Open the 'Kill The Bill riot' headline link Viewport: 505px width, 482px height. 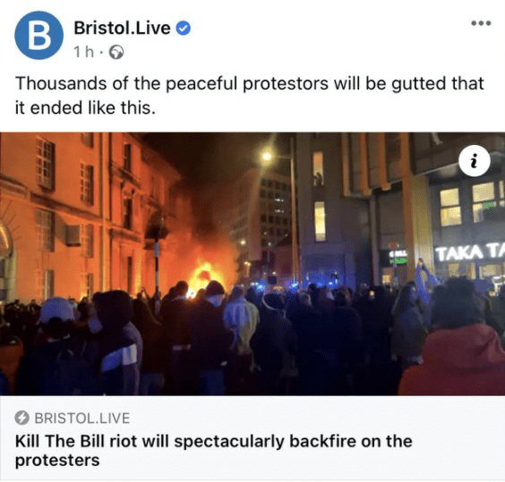pyautogui.click(x=213, y=451)
